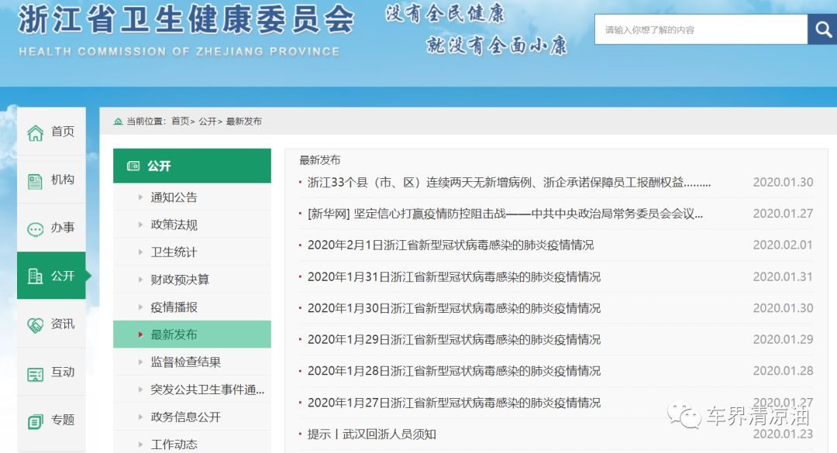Open 2020年1月28日 epidemic situation report
Image resolution: width=837 pixels, height=453 pixels.
(x=453, y=371)
